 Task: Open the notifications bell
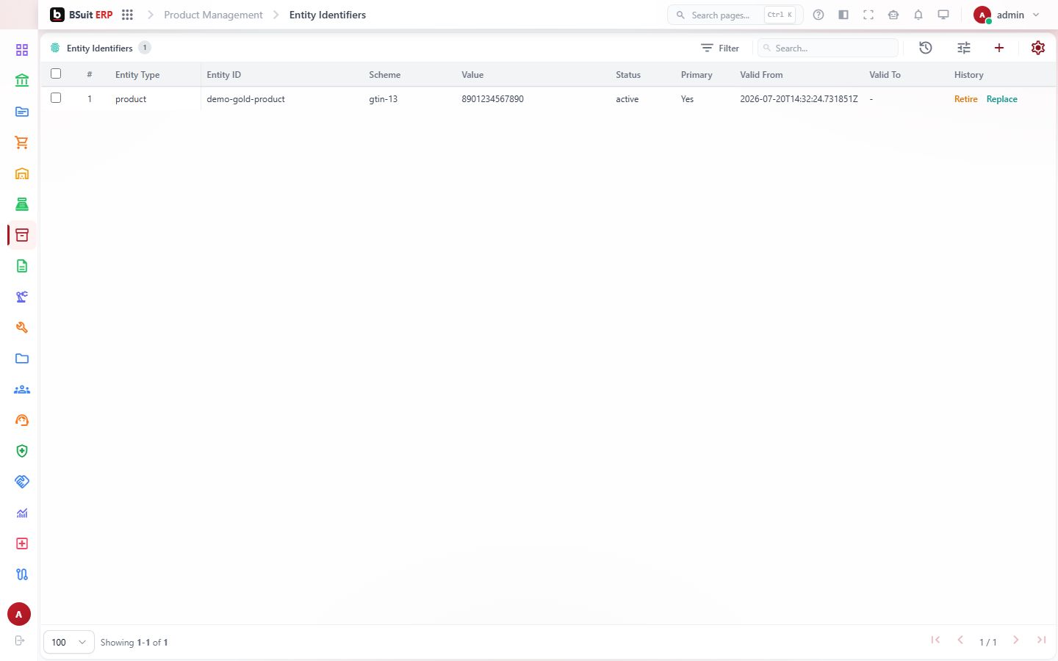tap(918, 15)
